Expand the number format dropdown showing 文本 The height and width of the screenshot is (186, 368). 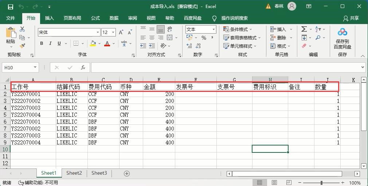(213, 29)
